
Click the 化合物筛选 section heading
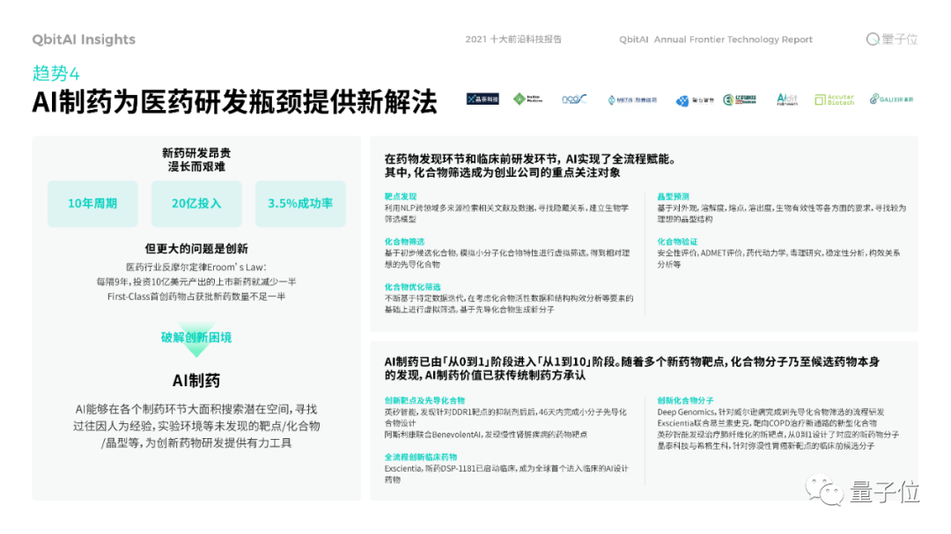click(404, 241)
